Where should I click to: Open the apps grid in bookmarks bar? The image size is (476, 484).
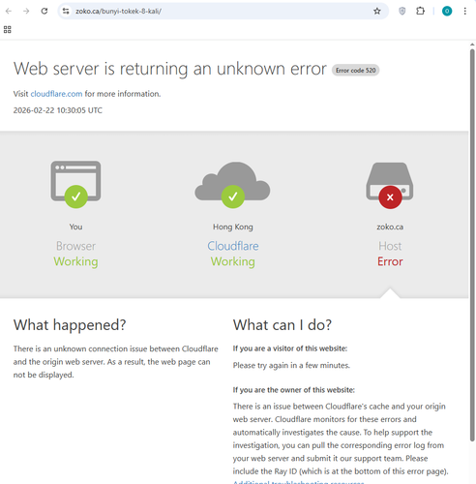pos(8,29)
